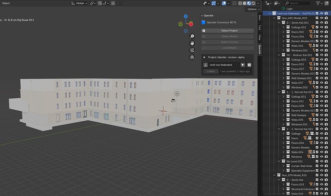The image size is (331, 196).
Task: Open the Object menu
Action: pos(6,3)
